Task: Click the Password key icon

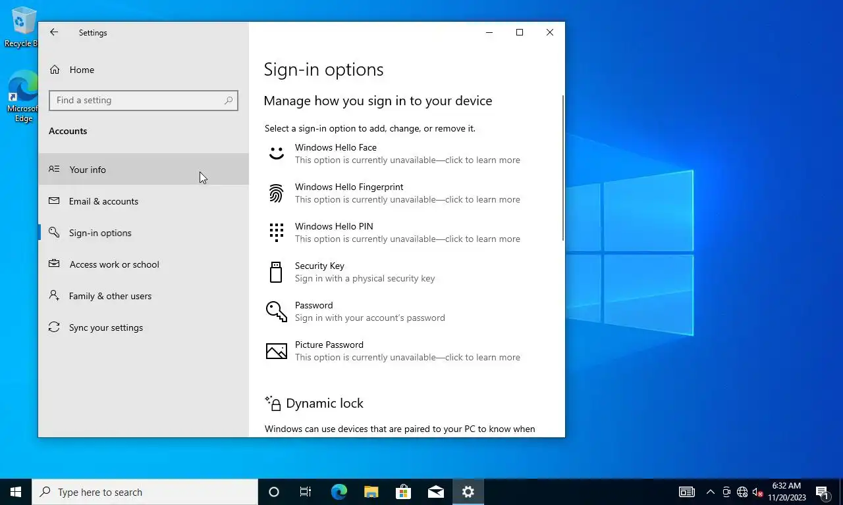Action: (x=277, y=312)
